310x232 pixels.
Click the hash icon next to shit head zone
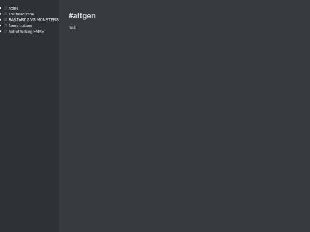[6, 14]
